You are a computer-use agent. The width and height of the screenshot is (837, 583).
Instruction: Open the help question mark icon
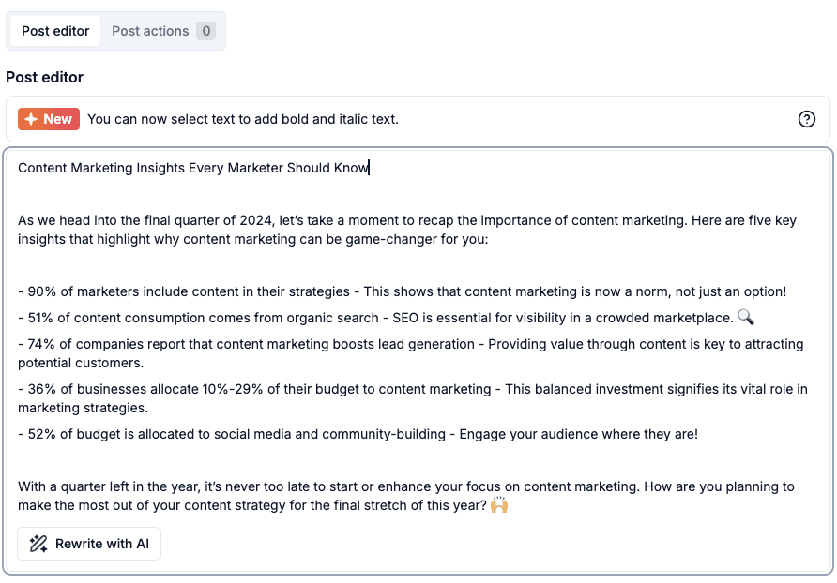click(x=807, y=119)
